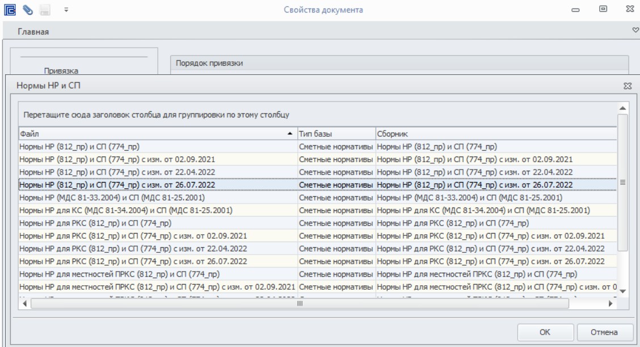Screen dimensions: 640x347
Task: Click the vertical scrollbar down arrow
Action: (x=622, y=291)
